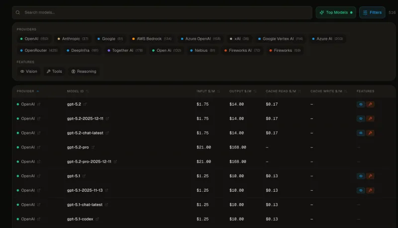Image resolution: width=398 pixels, height=228 pixels.
Task: Filter by xAI provider chip
Action: click(x=239, y=39)
